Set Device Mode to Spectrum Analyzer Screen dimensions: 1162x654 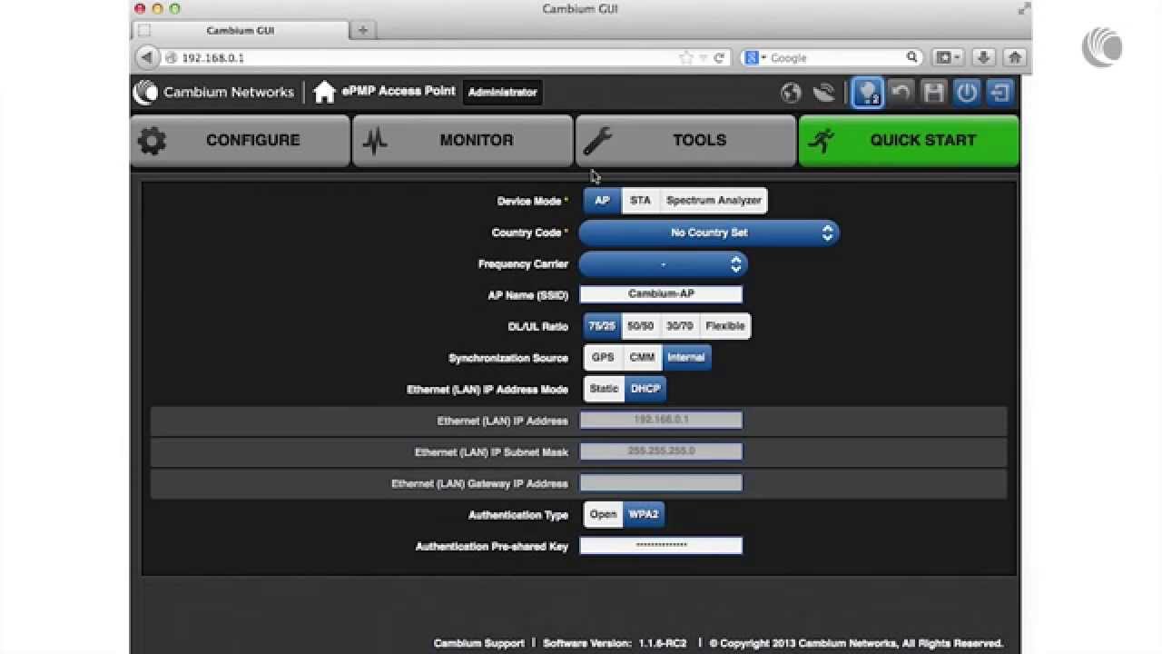point(714,201)
